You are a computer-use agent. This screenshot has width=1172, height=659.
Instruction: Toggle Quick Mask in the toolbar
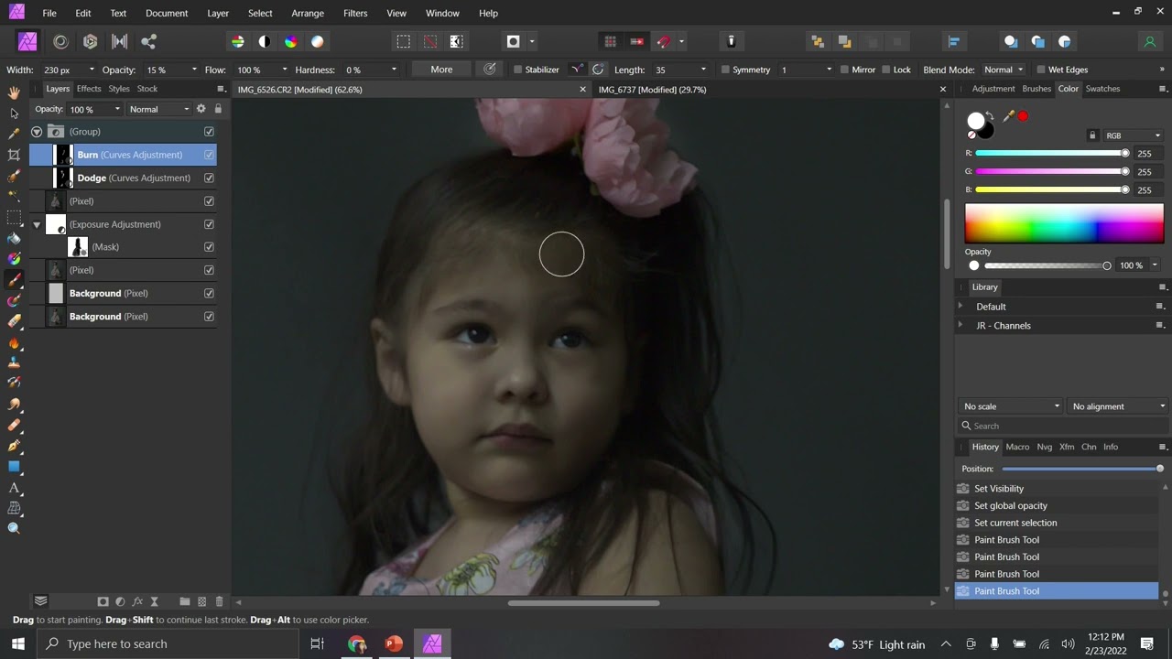click(x=513, y=41)
